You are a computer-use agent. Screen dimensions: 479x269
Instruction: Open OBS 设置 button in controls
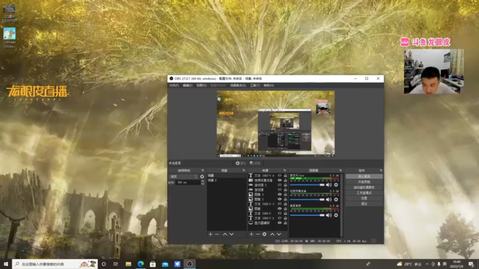coord(364,198)
